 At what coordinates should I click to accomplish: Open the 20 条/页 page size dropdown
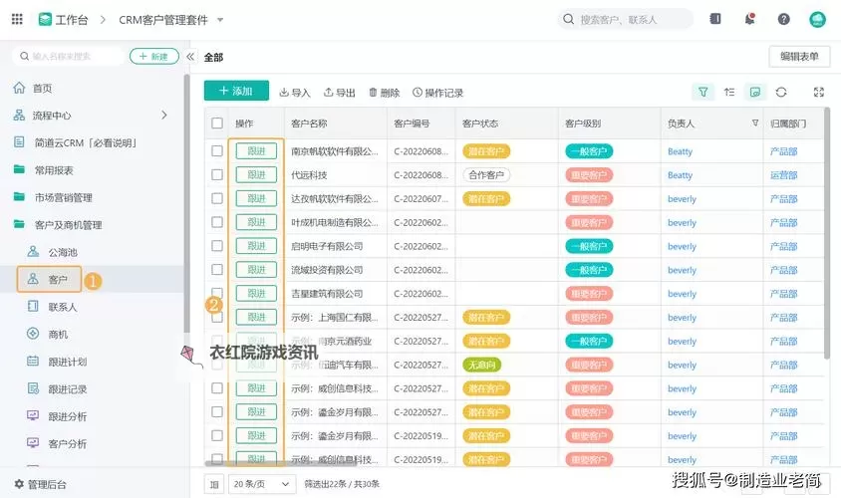coord(262,484)
